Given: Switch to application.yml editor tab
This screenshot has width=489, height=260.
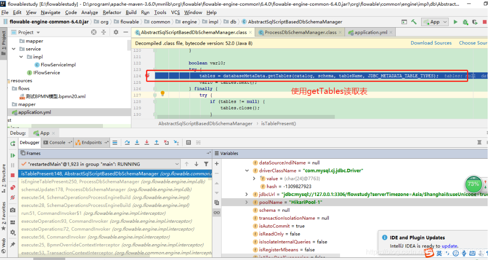Looking at the screenshot, I should click(x=370, y=32).
